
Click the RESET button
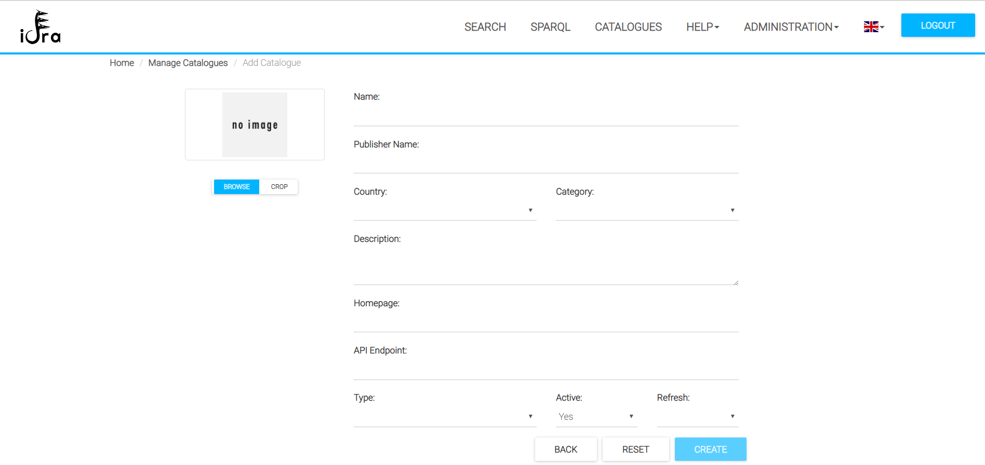pyautogui.click(x=635, y=449)
